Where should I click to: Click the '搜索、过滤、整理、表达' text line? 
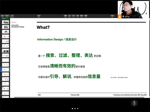click(x=69, y=55)
